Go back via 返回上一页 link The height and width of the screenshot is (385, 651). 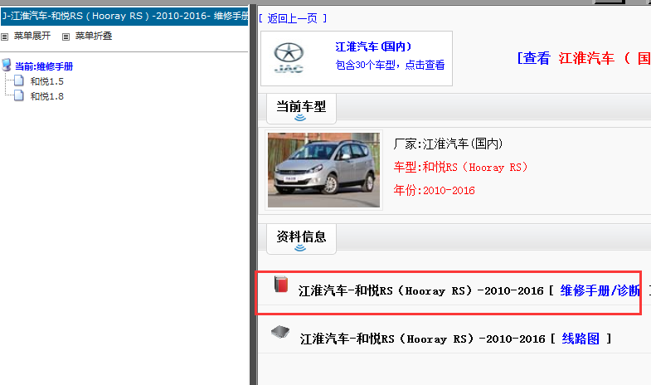pos(293,19)
